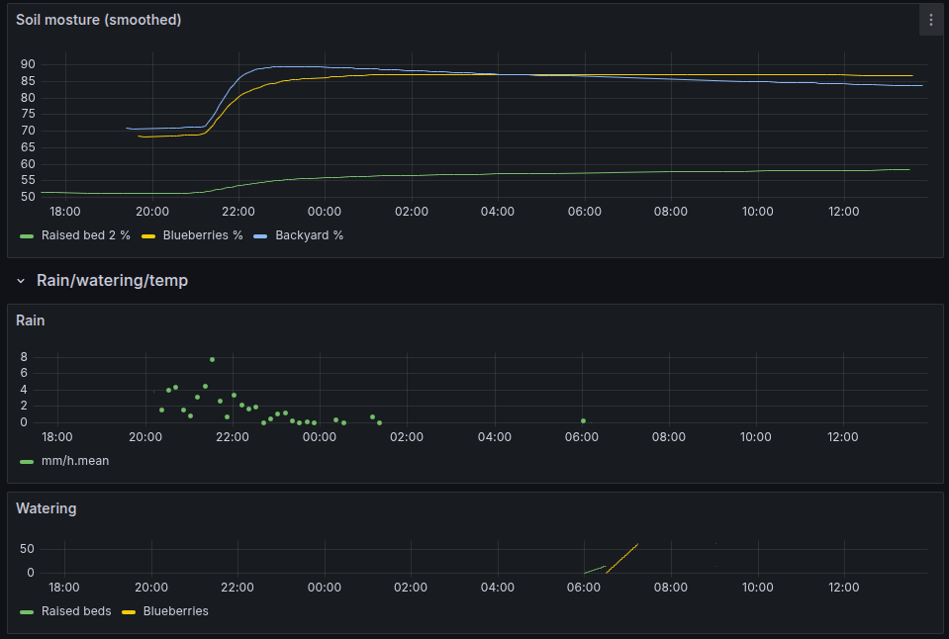Open the Soil moisture panel three-dot menu
Screen dimensions: 949x639
(931, 20)
